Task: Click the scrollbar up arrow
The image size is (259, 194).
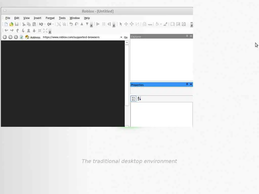Action: pyautogui.click(x=127, y=43)
